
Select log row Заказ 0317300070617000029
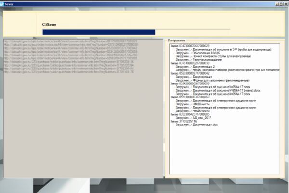190,46
